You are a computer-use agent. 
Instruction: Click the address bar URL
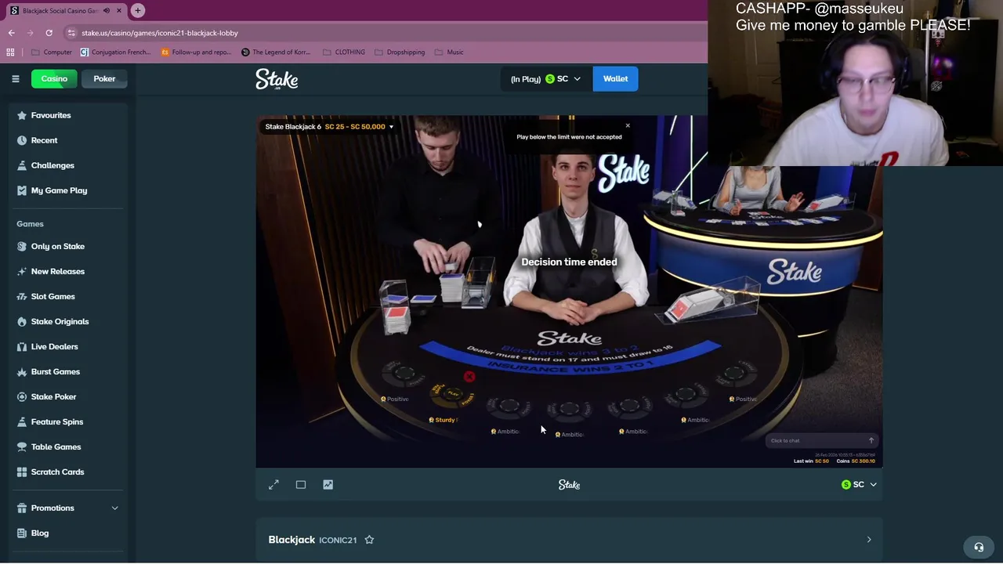pos(160,33)
